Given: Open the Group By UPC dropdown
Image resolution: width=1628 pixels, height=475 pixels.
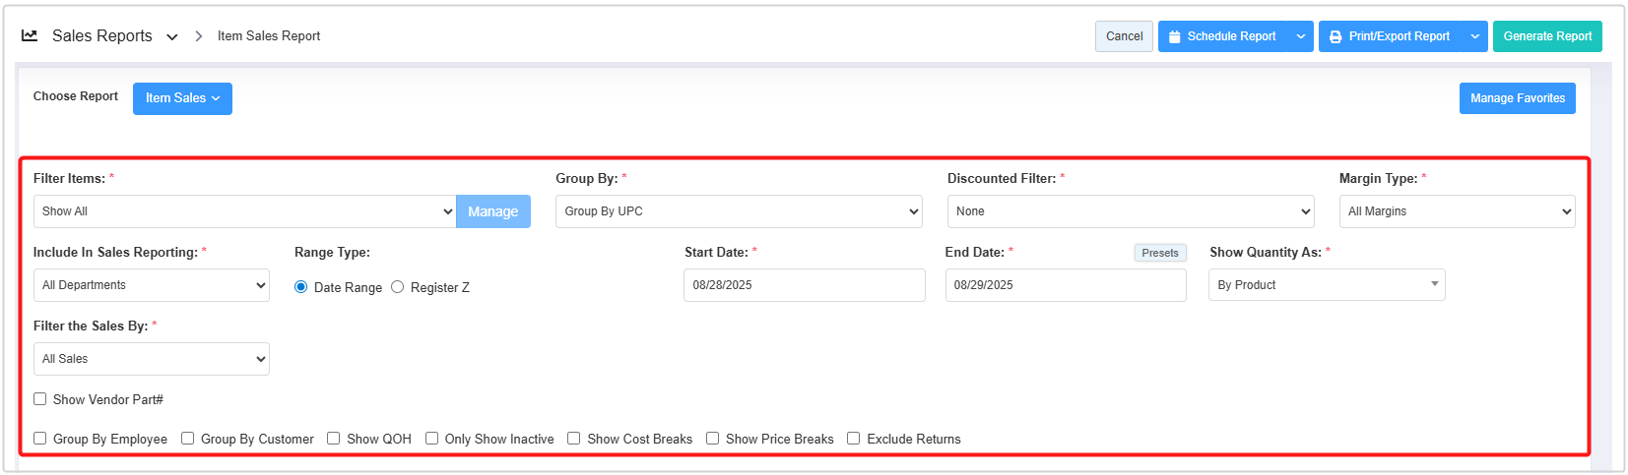Looking at the screenshot, I should pos(739,211).
